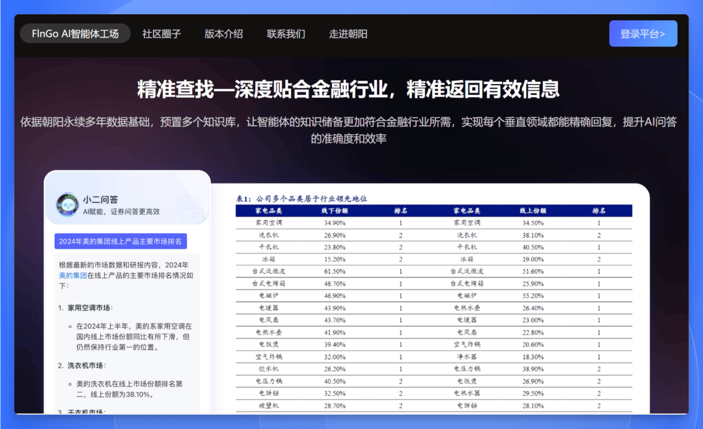This screenshot has height=429, width=703.
Task: Click the first 家电品类 column header
Action: (x=269, y=211)
